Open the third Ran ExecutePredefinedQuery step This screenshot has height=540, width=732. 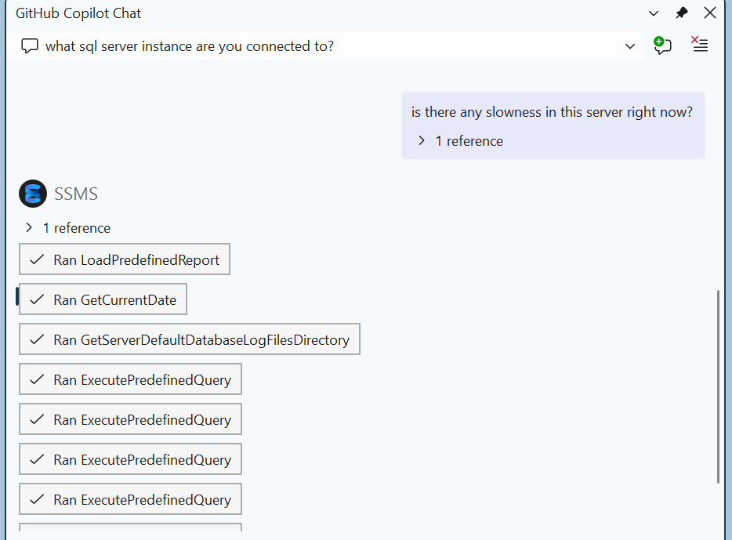[x=130, y=459]
